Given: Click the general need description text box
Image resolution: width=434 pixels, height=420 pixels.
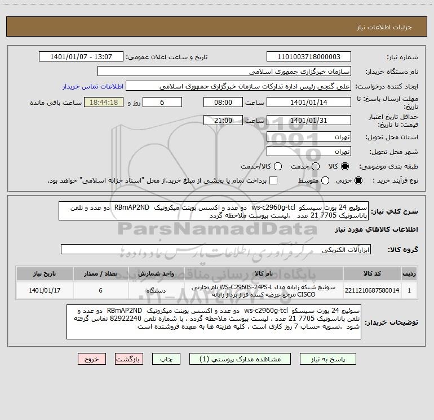Looking at the screenshot, I should tap(214, 211).
